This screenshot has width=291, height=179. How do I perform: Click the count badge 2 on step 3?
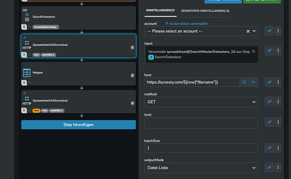132,48
